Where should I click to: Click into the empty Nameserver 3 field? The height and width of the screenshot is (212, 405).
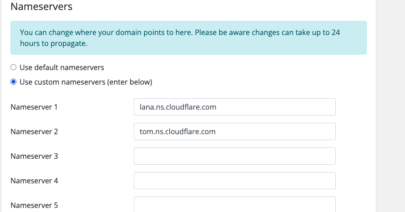[234, 156]
